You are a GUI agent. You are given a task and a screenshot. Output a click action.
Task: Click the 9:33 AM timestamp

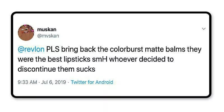tap(27, 82)
